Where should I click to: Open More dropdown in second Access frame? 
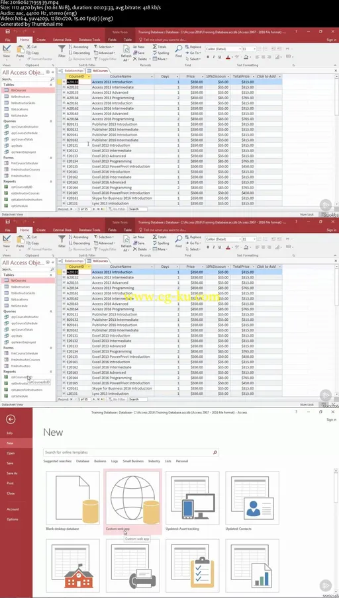[x=160, y=249]
